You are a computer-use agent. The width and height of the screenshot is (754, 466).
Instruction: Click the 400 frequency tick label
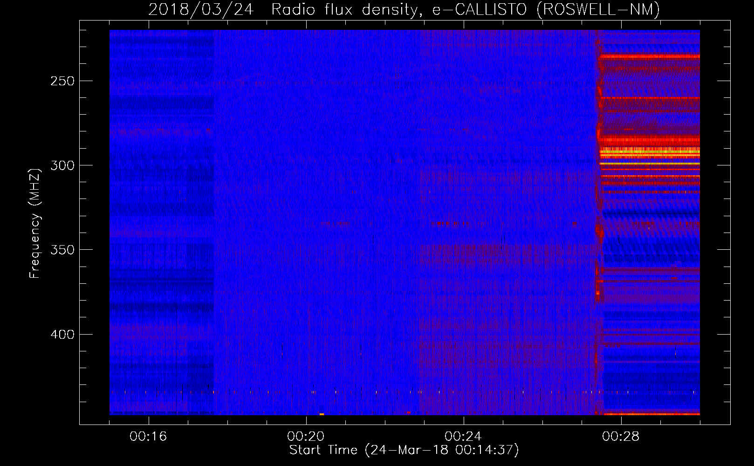pos(62,335)
